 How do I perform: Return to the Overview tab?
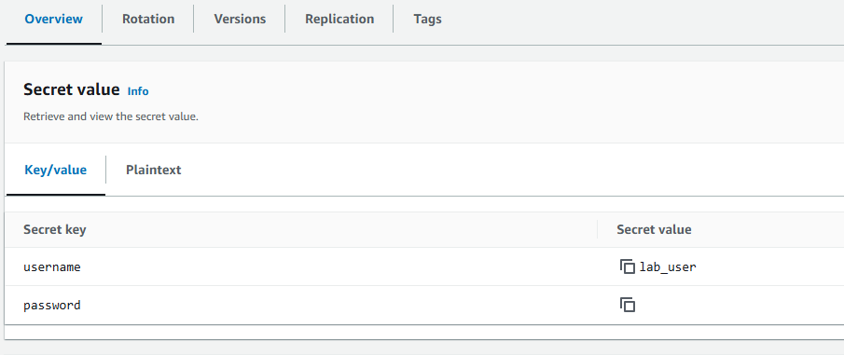click(54, 19)
